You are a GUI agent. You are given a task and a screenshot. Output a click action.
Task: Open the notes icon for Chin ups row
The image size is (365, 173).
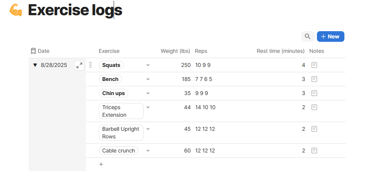pyautogui.click(x=314, y=93)
